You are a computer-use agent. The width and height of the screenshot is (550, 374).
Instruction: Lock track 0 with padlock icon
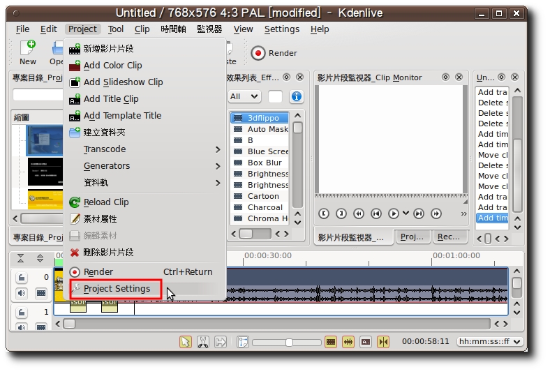pos(22,278)
